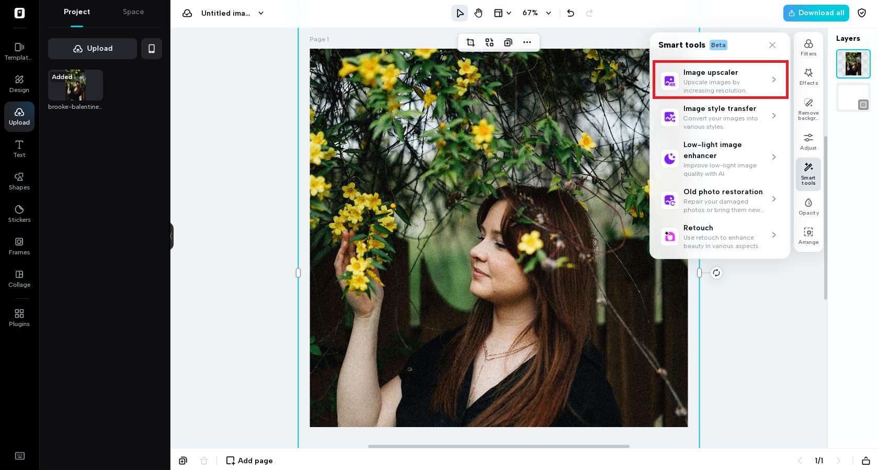Close the Smart tools panel
Image resolution: width=878 pixels, height=470 pixels.
tap(772, 45)
